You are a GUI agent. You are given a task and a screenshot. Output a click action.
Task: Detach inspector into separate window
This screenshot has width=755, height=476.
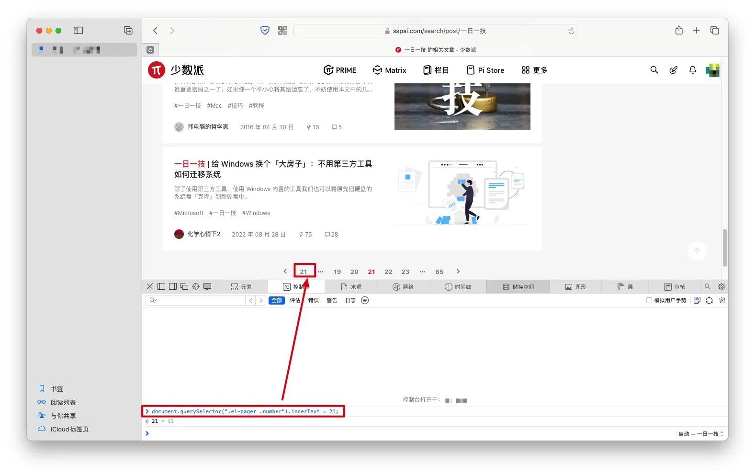coord(184,286)
